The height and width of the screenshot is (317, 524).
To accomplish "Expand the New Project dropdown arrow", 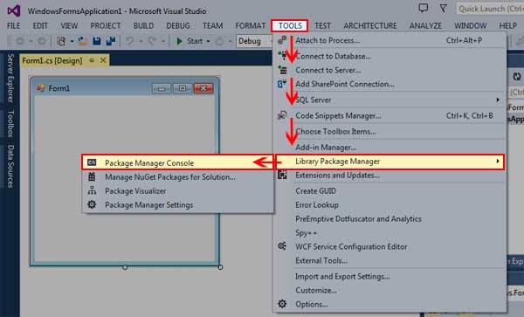I will (x=72, y=41).
